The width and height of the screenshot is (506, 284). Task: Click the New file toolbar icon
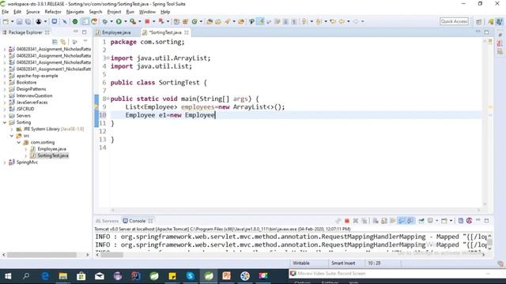tap(6, 21)
